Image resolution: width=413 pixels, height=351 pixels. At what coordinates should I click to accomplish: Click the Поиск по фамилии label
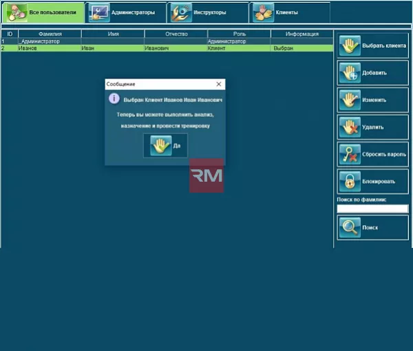click(x=361, y=200)
